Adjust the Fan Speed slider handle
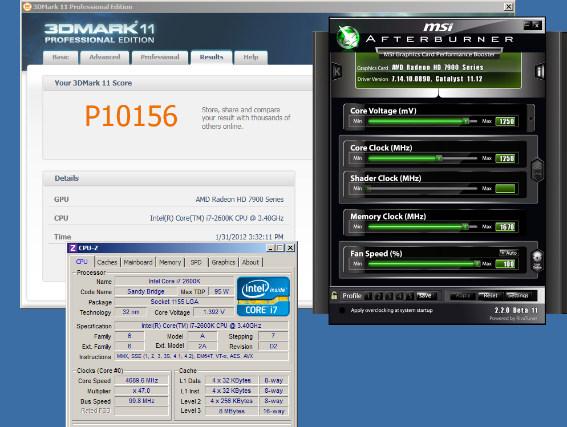Image resolution: width=567 pixels, height=427 pixels. point(477,263)
